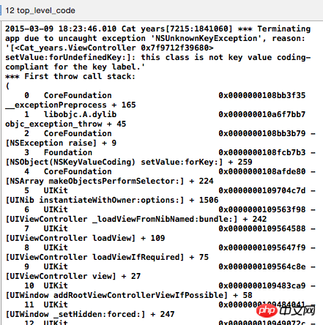The height and width of the screenshot is (325, 323).
Task: Click 'libobjc.A.dylib' in stack frame 1
Action: click(80, 114)
